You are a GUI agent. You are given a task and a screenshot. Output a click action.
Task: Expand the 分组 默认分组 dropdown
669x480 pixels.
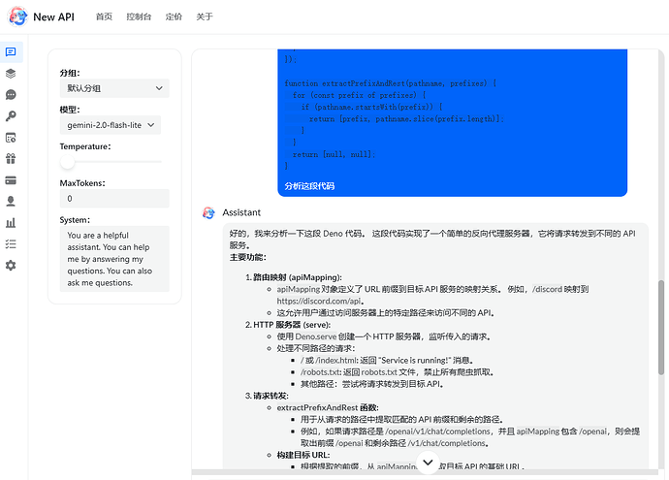tap(114, 88)
